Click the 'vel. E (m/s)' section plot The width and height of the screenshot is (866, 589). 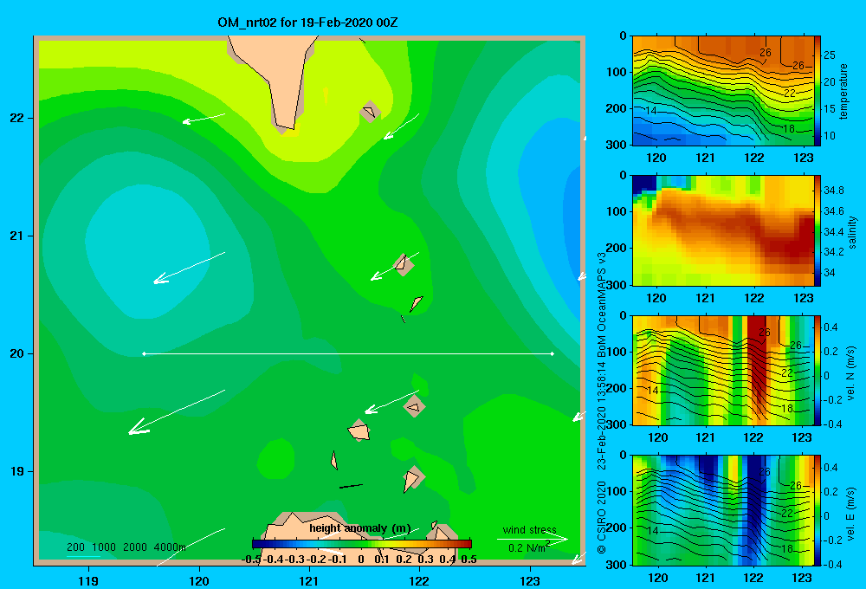tap(722, 510)
